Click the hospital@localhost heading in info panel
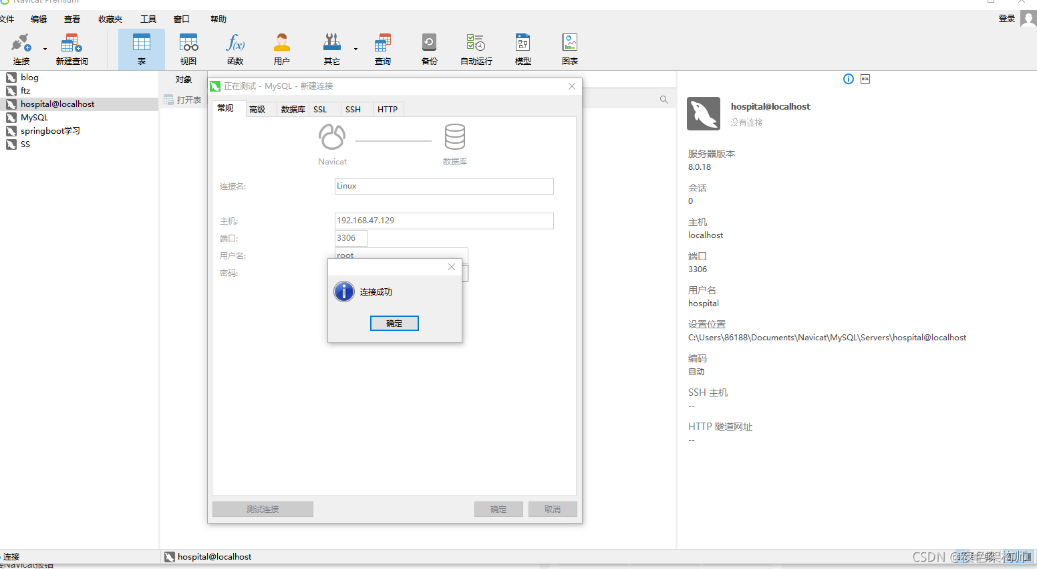This screenshot has width=1037, height=569. (x=770, y=106)
